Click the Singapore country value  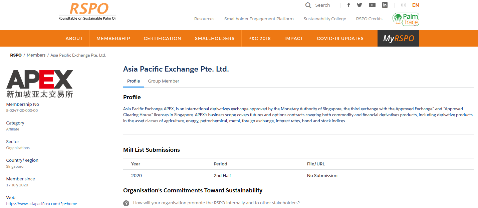pos(15,166)
